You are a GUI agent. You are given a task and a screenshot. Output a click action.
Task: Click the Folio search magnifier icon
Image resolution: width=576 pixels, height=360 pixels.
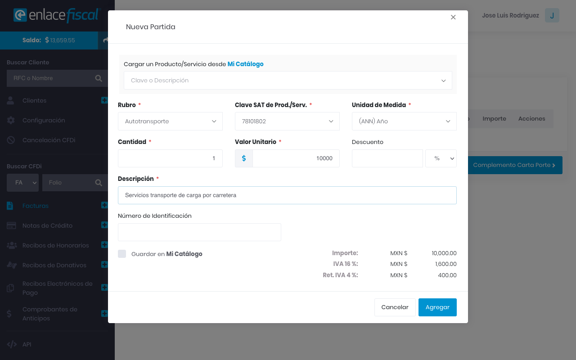tap(99, 183)
